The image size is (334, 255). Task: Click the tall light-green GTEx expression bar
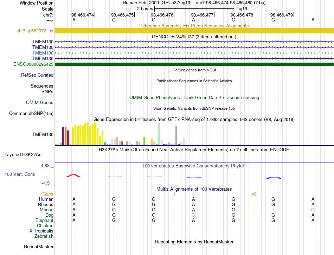159,134
